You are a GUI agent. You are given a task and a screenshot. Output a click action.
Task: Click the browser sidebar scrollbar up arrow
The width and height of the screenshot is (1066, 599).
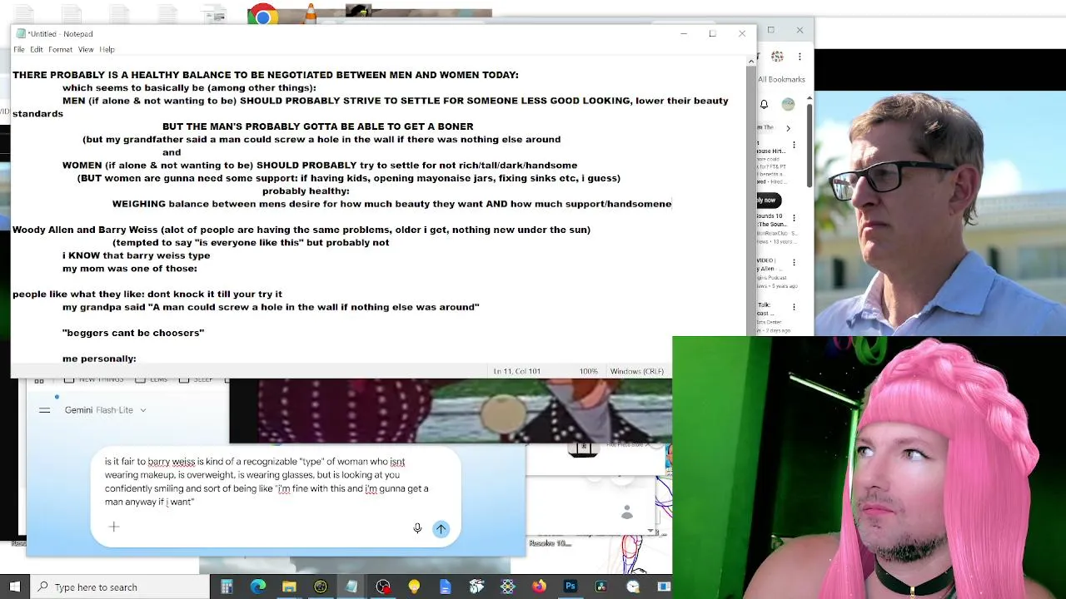809,98
